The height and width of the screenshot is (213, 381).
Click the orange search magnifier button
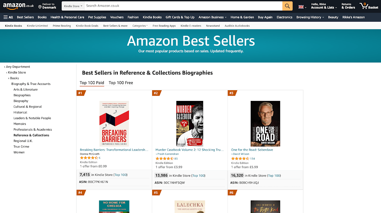(x=287, y=6)
